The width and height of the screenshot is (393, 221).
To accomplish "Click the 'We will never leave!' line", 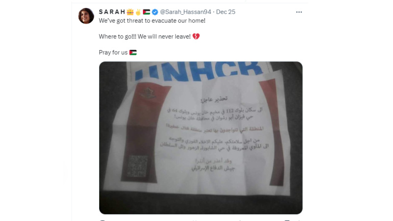I will (x=164, y=36).
